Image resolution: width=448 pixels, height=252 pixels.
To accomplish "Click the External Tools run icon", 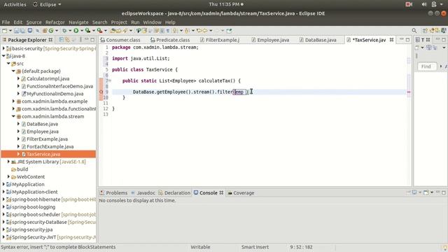I will pos(99,31).
